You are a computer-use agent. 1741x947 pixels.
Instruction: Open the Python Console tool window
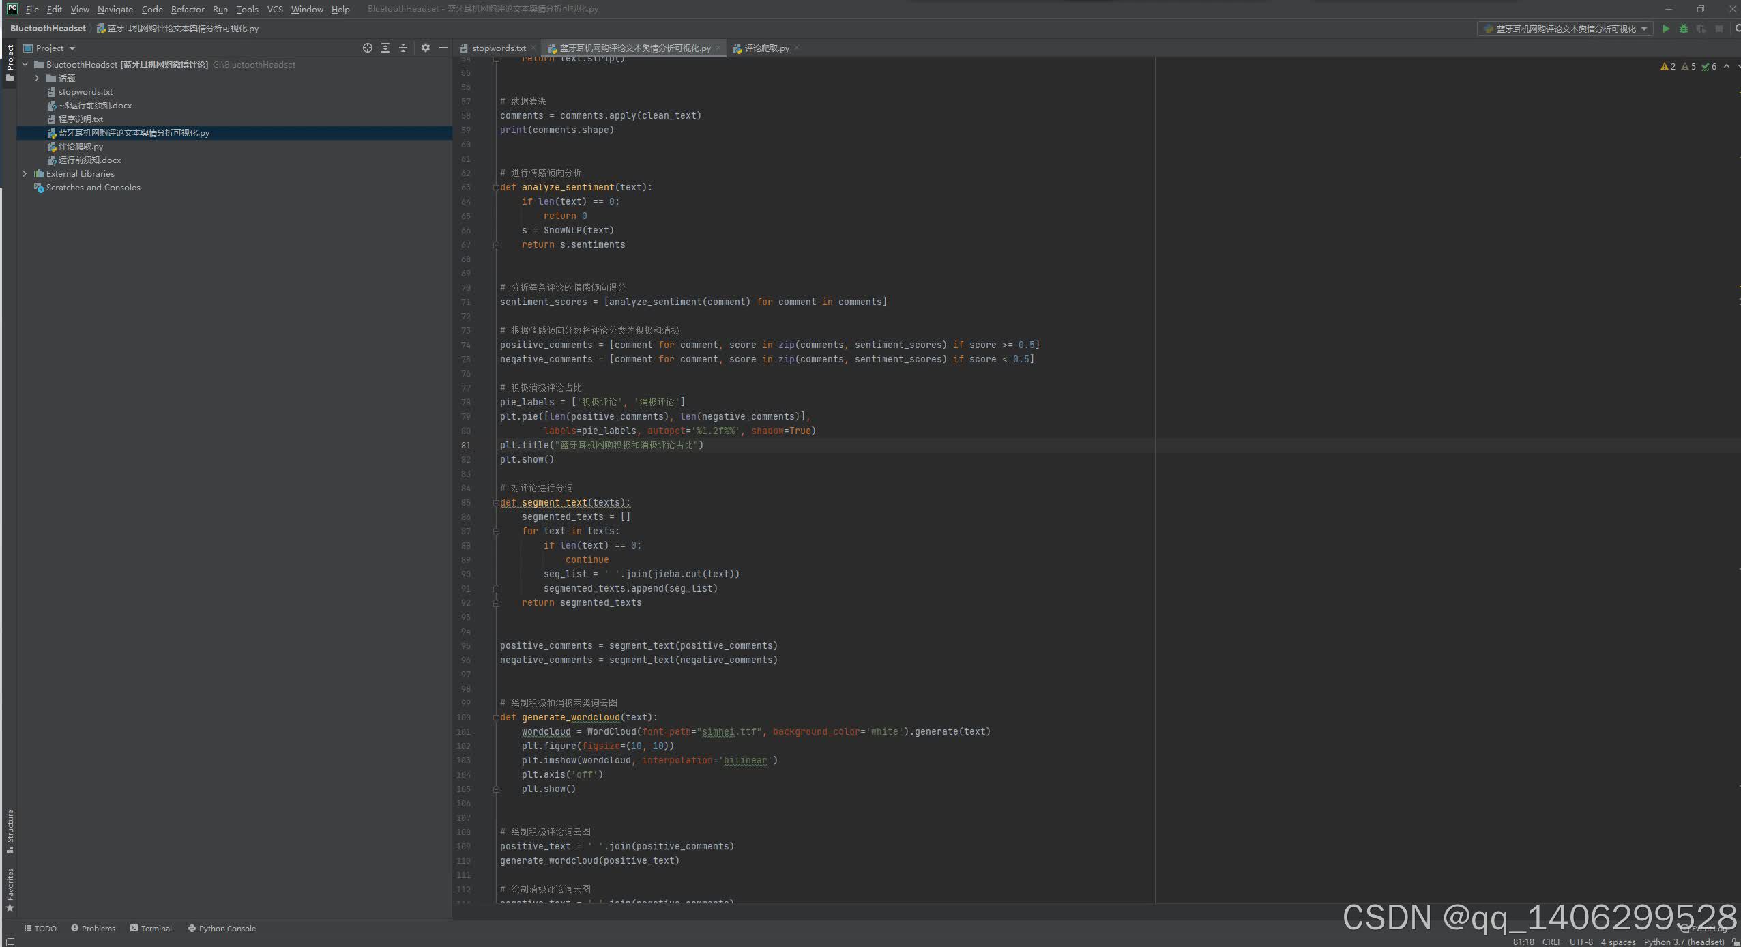pos(222,928)
